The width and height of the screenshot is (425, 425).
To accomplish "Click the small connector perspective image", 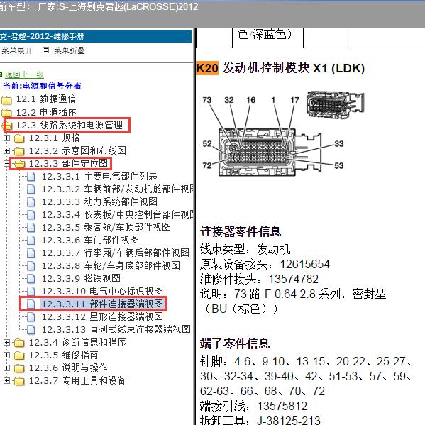I will pos(336,104).
